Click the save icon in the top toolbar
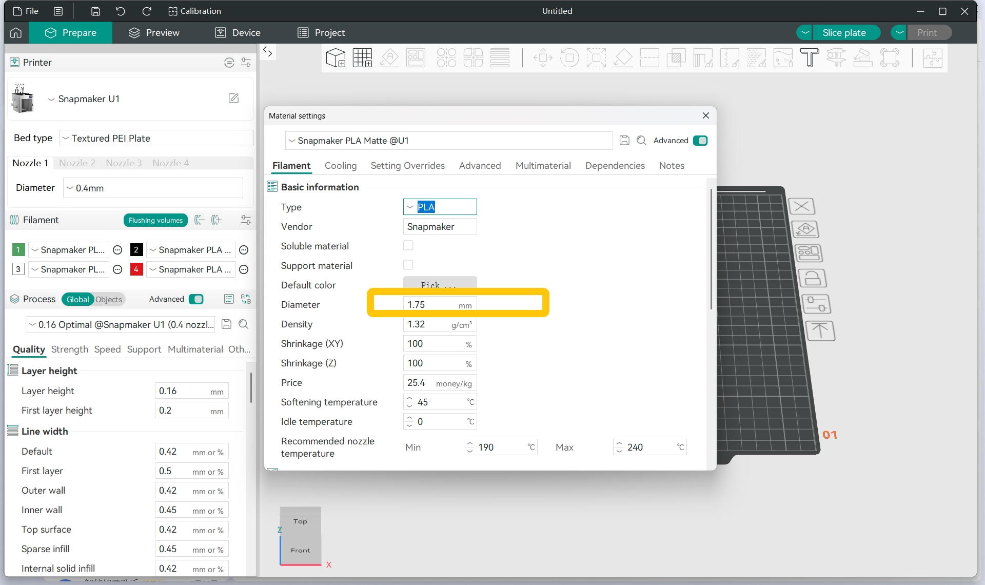The image size is (985, 585). 95,11
